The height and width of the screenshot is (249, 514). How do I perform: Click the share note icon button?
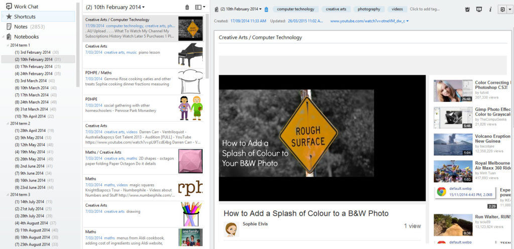(501, 9)
